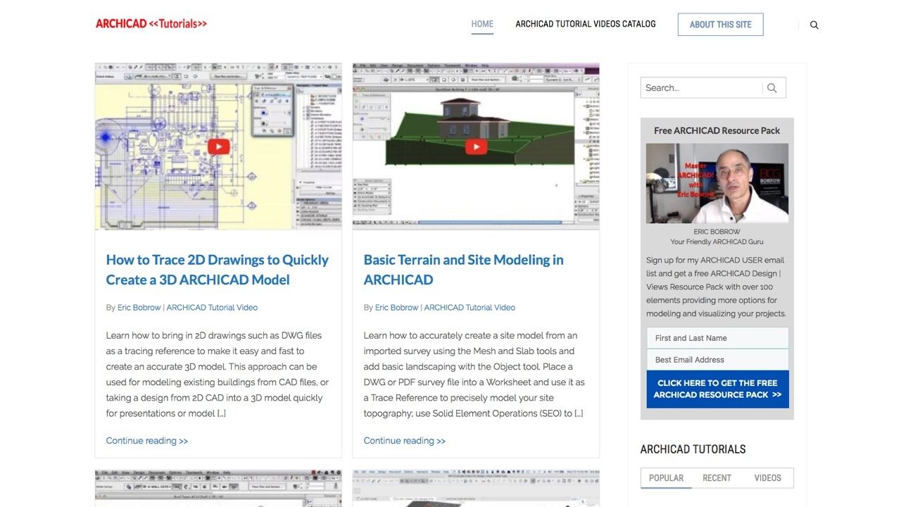Click the Best Email Address field
The image size is (901, 507).
(717, 360)
